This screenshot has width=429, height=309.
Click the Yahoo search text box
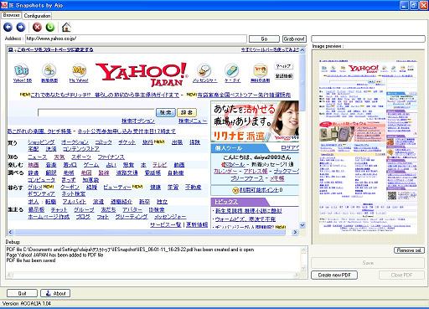point(96,112)
